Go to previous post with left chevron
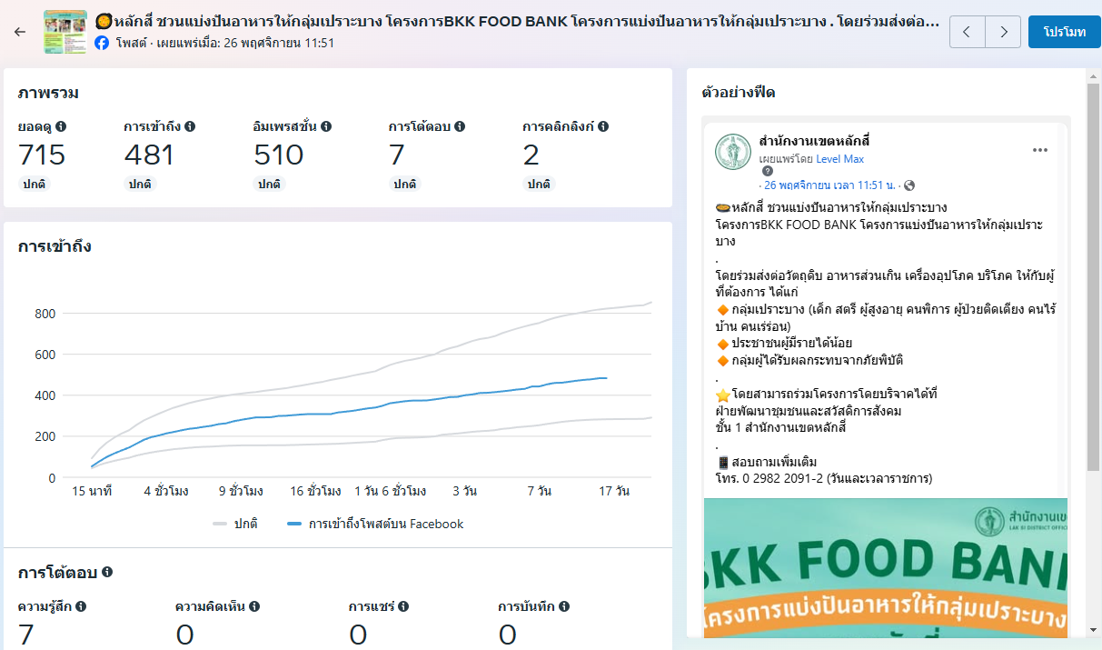 click(967, 32)
